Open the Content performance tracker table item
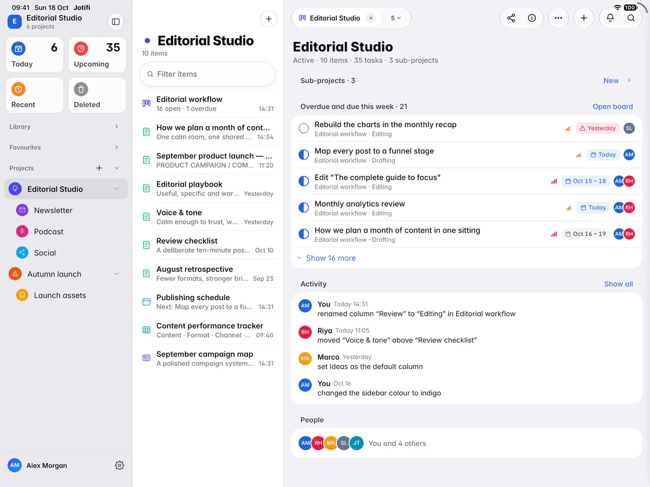 tap(208, 330)
